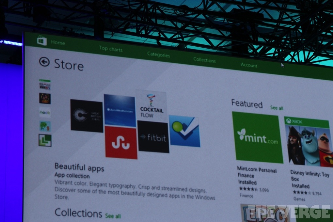This screenshot has width=333, height=222.
Task: Go to the Account tab
Action: [x=249, y=65]
